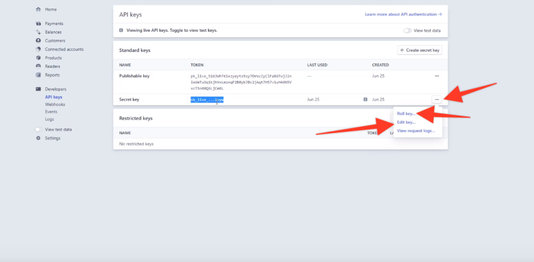Open API keys page in sidebar
534x262 pixels.
click(x=54, y=97)
